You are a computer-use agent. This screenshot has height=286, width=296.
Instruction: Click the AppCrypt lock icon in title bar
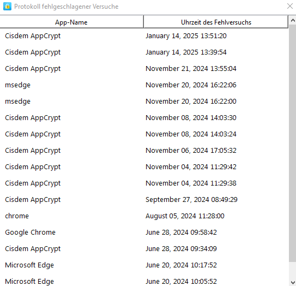[x=8, y=7]
